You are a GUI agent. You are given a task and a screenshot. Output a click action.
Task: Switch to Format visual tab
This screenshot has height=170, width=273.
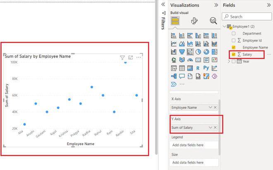[194, 21]
